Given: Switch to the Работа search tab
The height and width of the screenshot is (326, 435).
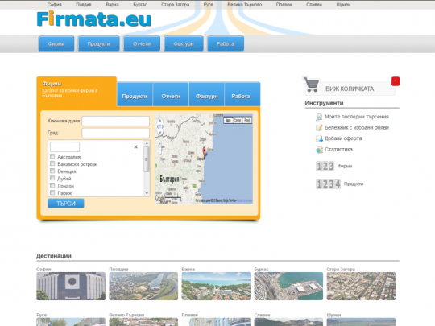Looking at the screenshot, I should 242,94.
